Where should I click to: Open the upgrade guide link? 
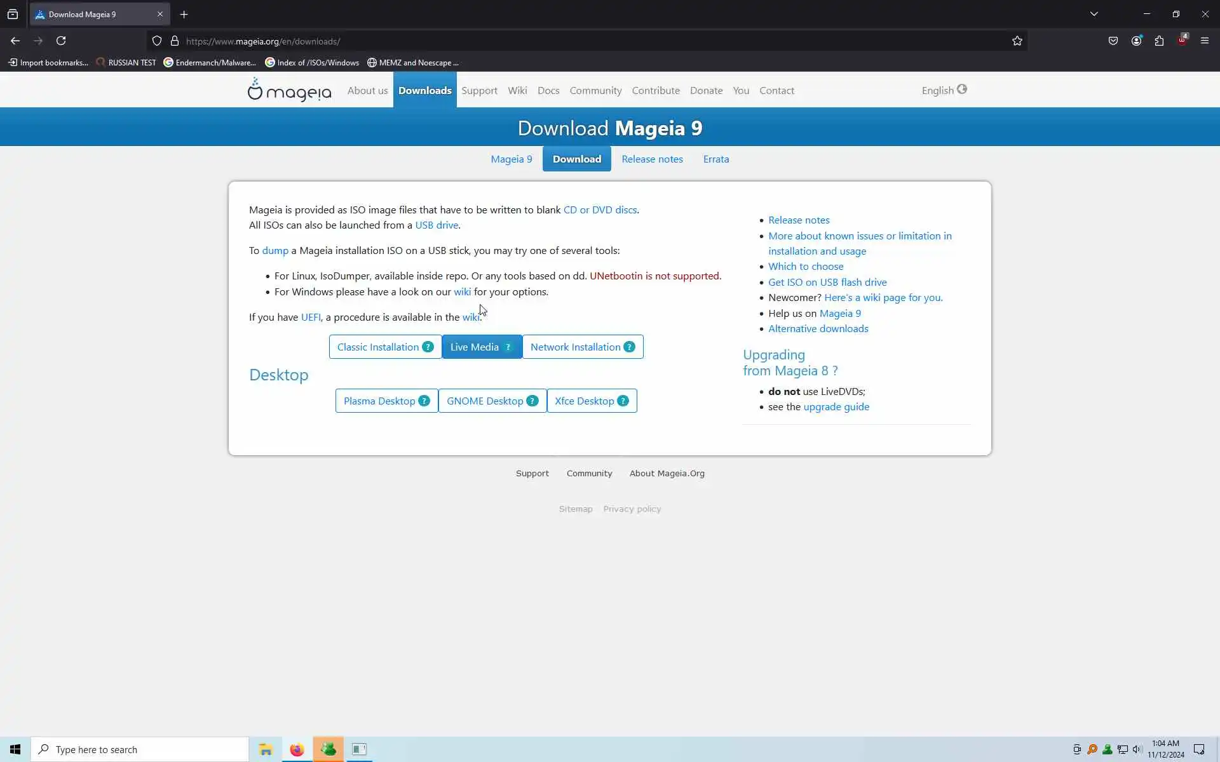tap(836, 406)
